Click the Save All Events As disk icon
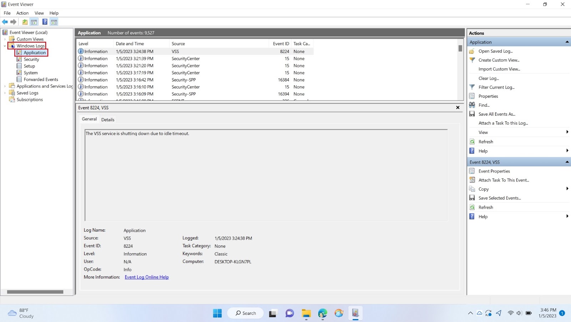Screen dimensions: 571x322 pos(472,114)
